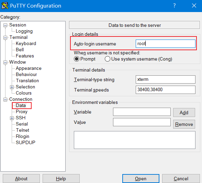Open the Translation category
The height and width of the screenshot is (183, 202).
[x=27, y=80]
